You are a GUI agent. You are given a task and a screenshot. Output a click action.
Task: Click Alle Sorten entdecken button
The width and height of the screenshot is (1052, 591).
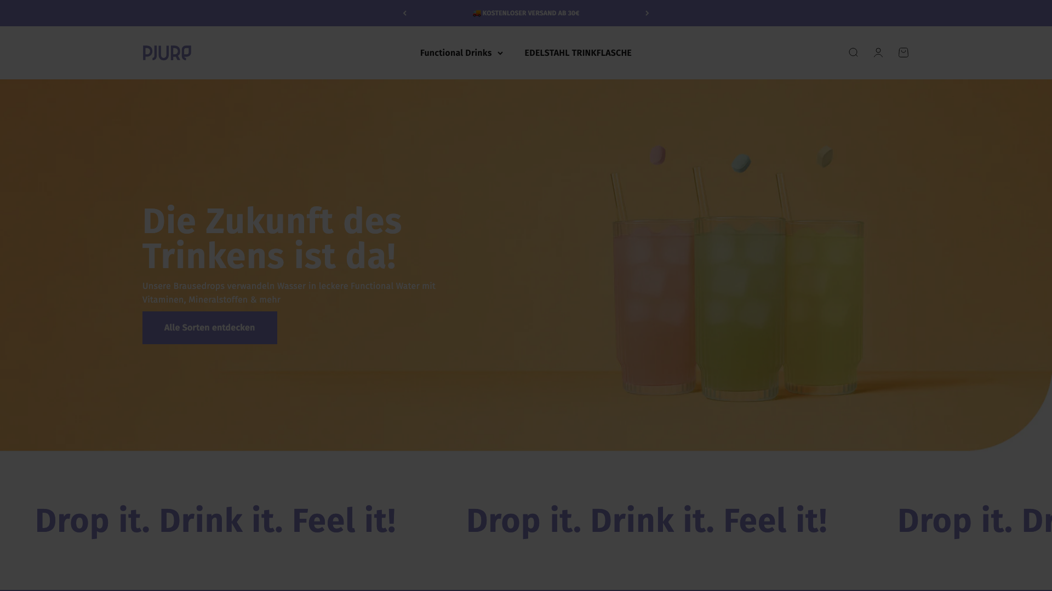[x=210, y=328]
